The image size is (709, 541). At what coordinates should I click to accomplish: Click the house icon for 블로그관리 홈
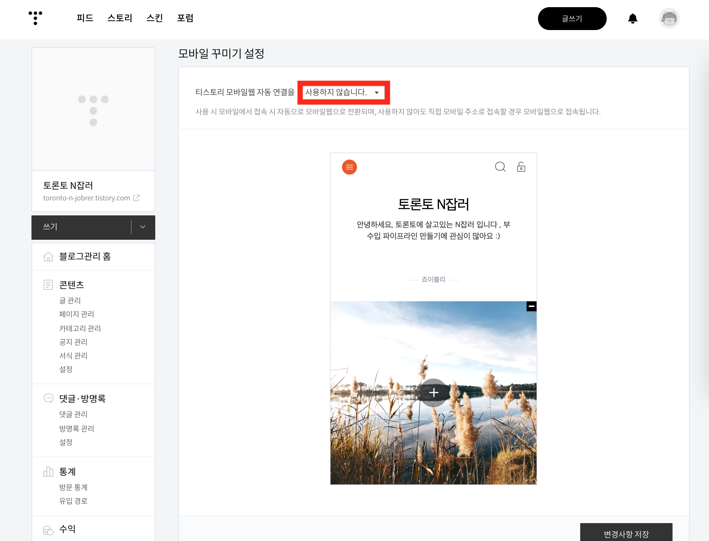coord(48,257)
